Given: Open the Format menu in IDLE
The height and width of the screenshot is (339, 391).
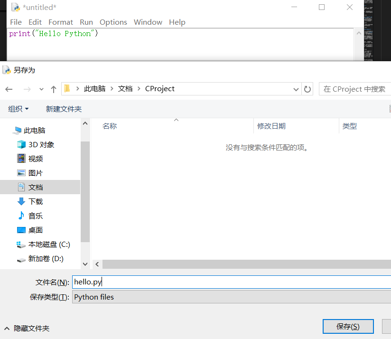Looking at the screenshot, I should point(61,22).
